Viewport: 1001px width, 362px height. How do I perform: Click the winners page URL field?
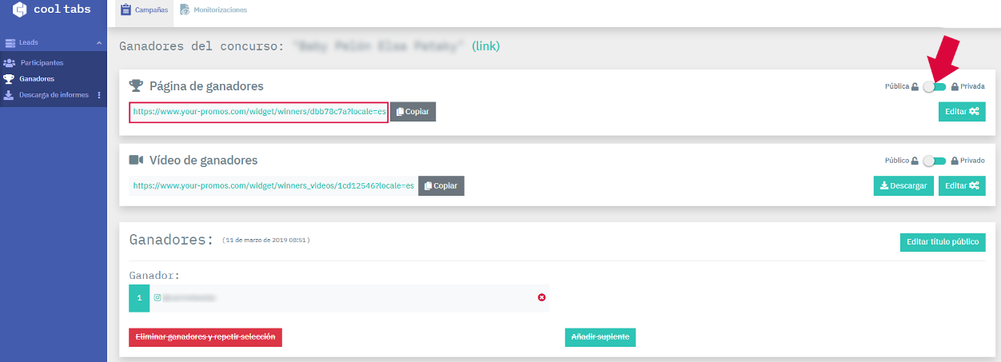[x=258, y=112]
